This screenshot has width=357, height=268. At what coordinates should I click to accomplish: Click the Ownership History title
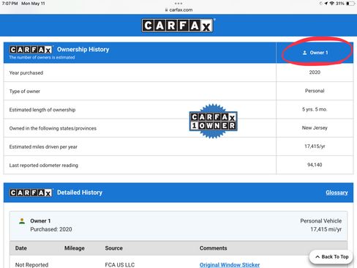click(83, 49)
